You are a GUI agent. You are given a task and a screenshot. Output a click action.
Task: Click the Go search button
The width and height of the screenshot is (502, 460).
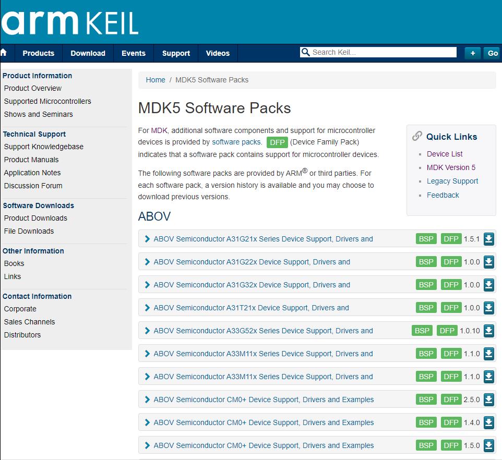[x=493, y=53]
